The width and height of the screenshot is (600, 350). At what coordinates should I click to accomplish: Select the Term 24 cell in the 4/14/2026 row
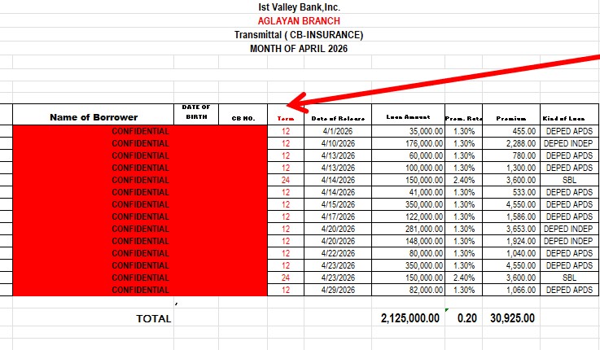coord(286,180)
